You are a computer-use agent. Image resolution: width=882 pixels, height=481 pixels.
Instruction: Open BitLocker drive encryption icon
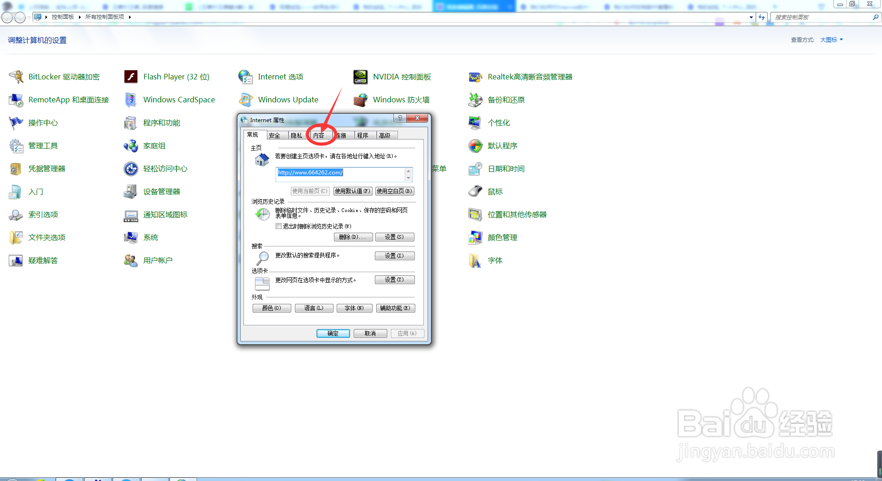tap(16, 77)
